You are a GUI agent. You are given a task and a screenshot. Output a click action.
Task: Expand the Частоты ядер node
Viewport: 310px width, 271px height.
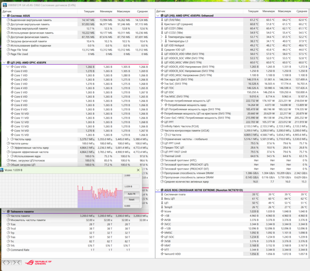coord(8,139)
